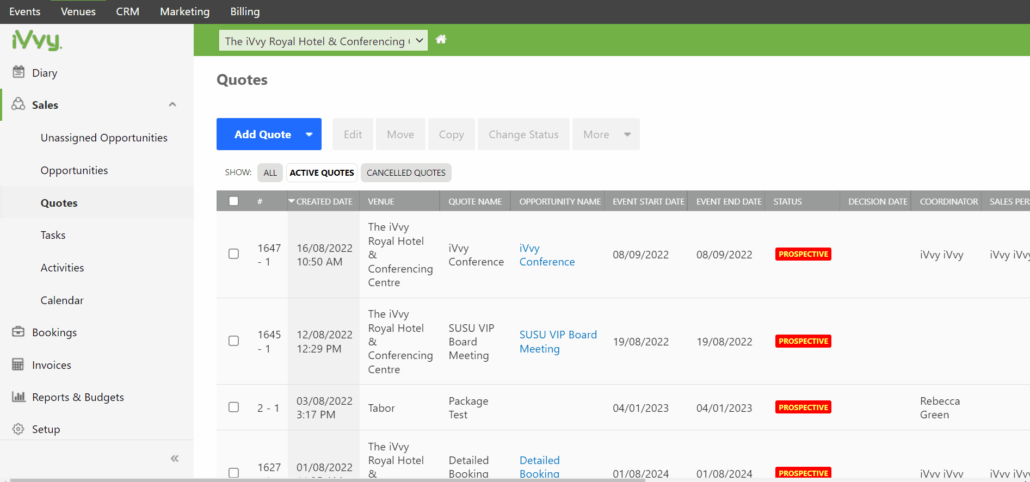Open Add Quote dropdown arrow

309,134
